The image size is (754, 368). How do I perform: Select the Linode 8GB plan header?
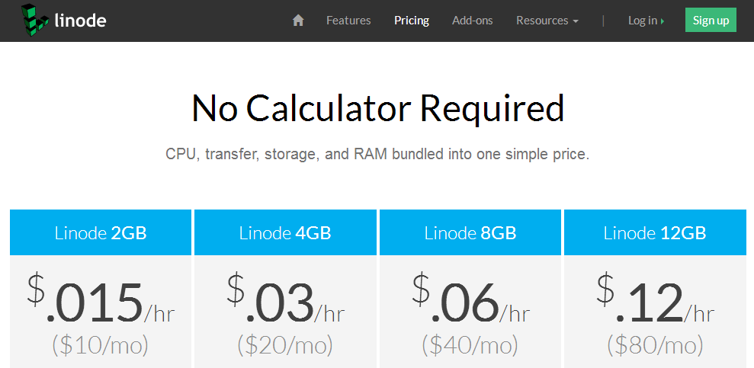click(470, 232)
